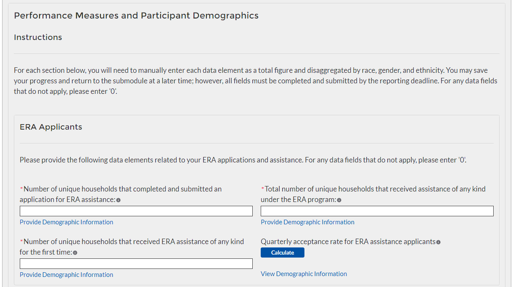Click the 'Please provide the following data elements' text
The width and height of the screenshot is (513, 287).
click(x=243, y=160)
